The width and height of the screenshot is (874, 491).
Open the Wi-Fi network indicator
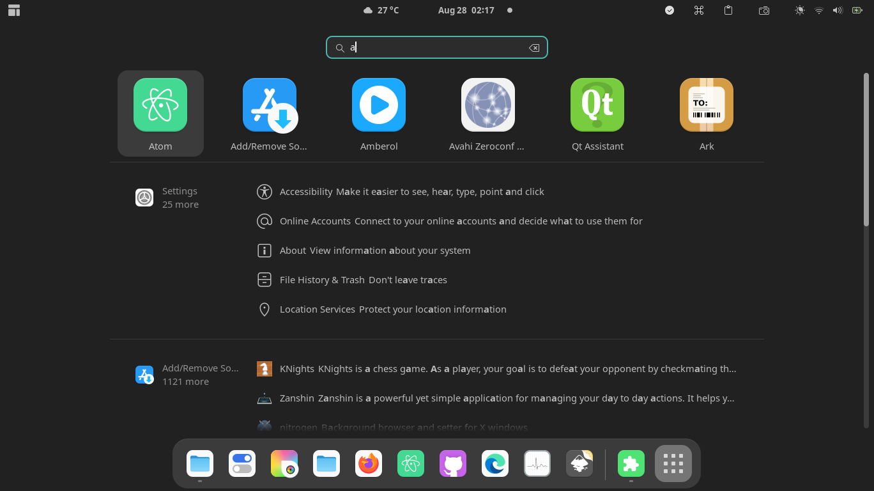click(819, 10)
